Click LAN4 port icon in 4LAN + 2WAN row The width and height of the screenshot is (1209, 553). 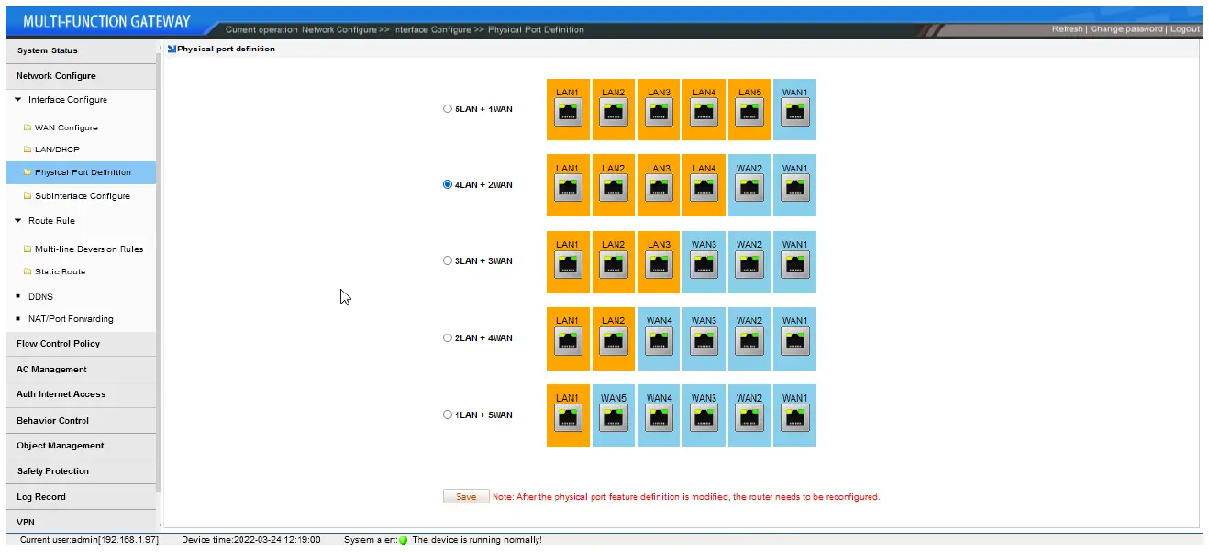[704, 188]
